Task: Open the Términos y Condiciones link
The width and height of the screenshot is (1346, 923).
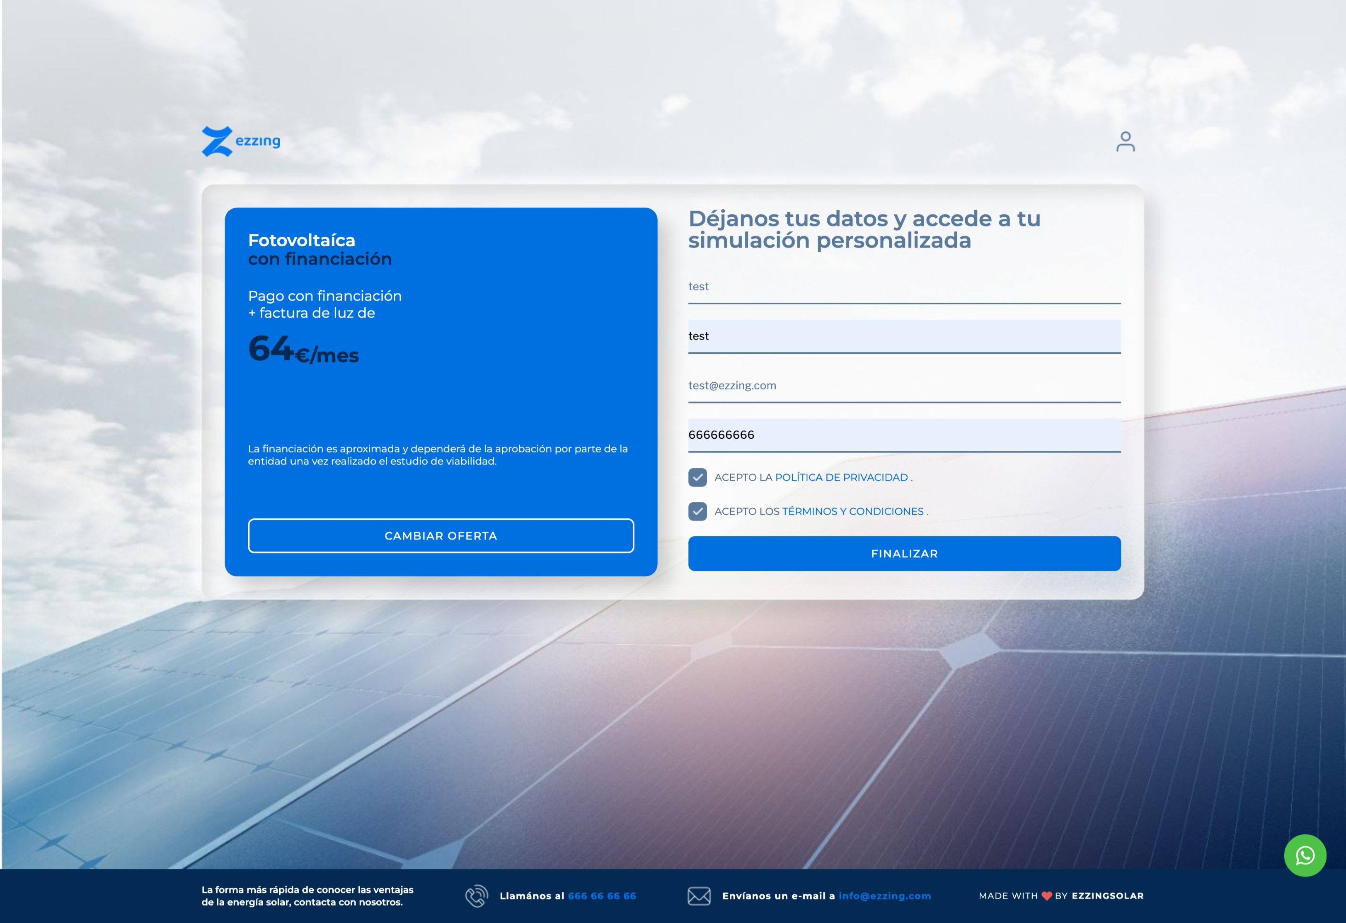Action: pos(852,512)
